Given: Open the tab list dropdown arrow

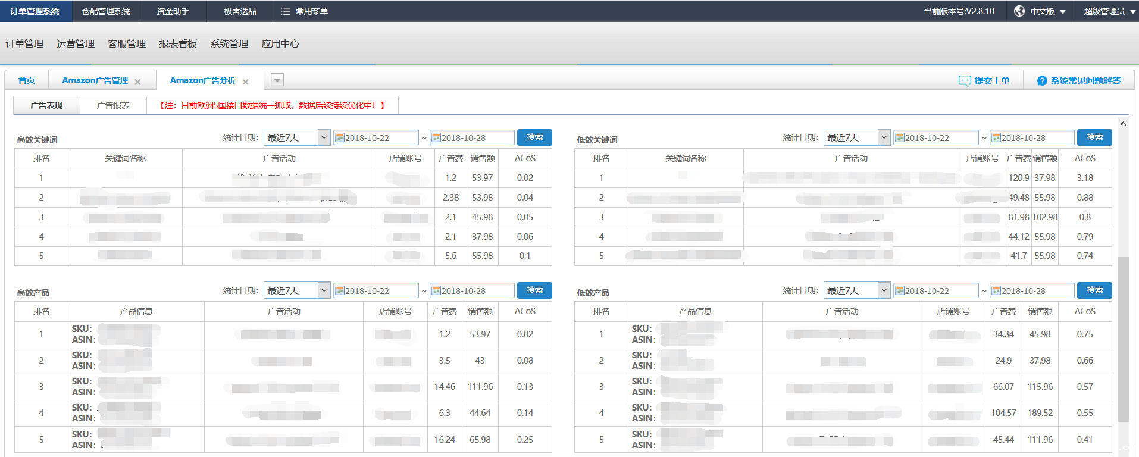Looking at the screenshot, I should click(277, 80).
